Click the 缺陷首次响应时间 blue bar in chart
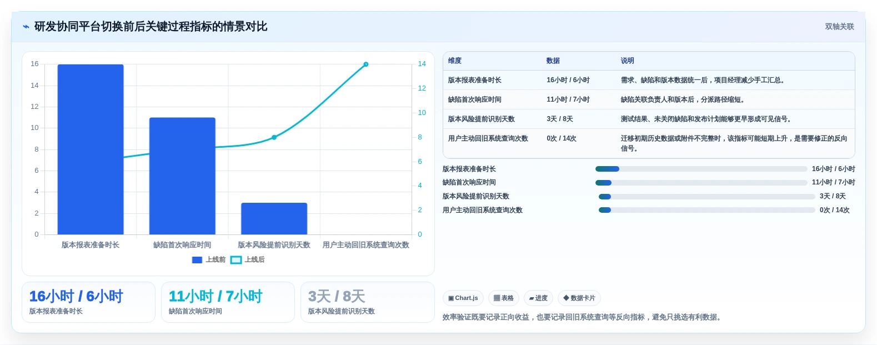877x345 pixels. tap(182, 176)
